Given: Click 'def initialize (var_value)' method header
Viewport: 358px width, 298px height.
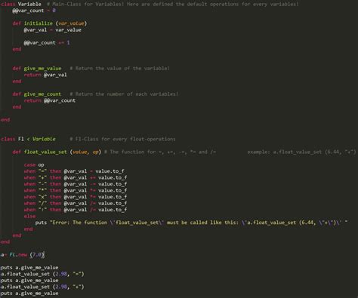Looking at the screenshot, I should tap(50, 23).
